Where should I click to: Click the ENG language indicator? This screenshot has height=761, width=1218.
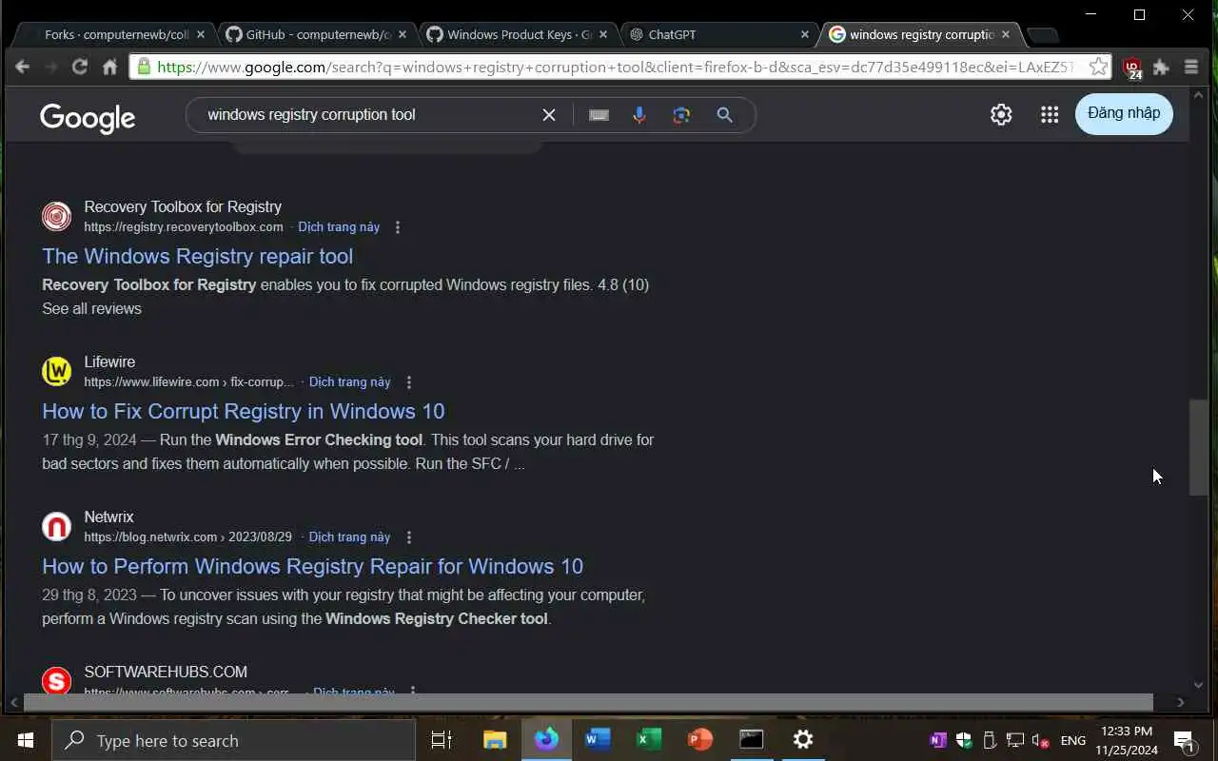click(1073, 740)
